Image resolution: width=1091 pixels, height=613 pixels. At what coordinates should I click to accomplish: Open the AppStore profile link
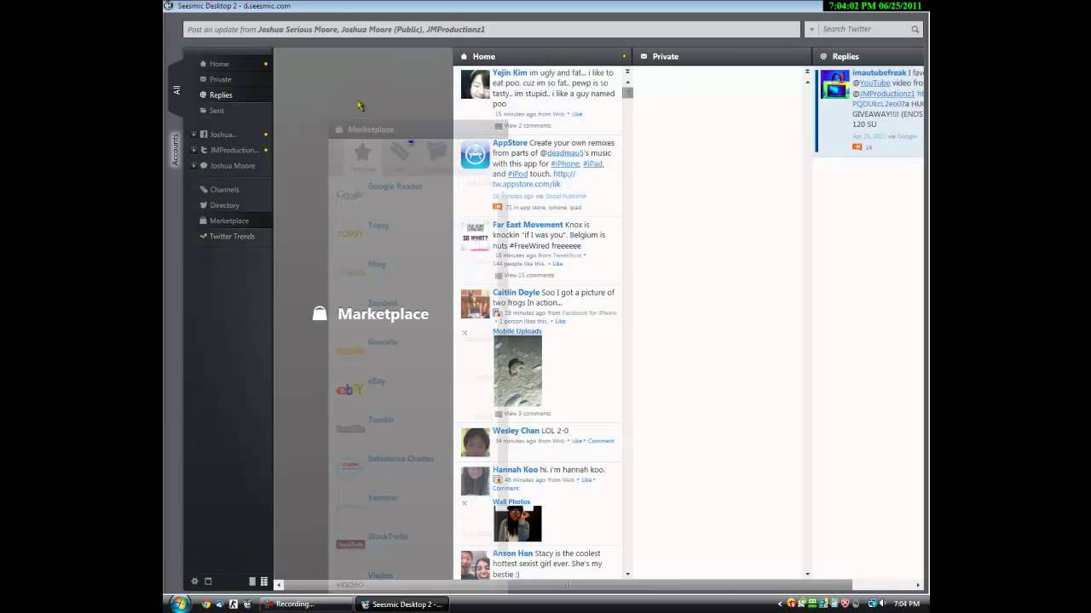click(x=510, y=143)
